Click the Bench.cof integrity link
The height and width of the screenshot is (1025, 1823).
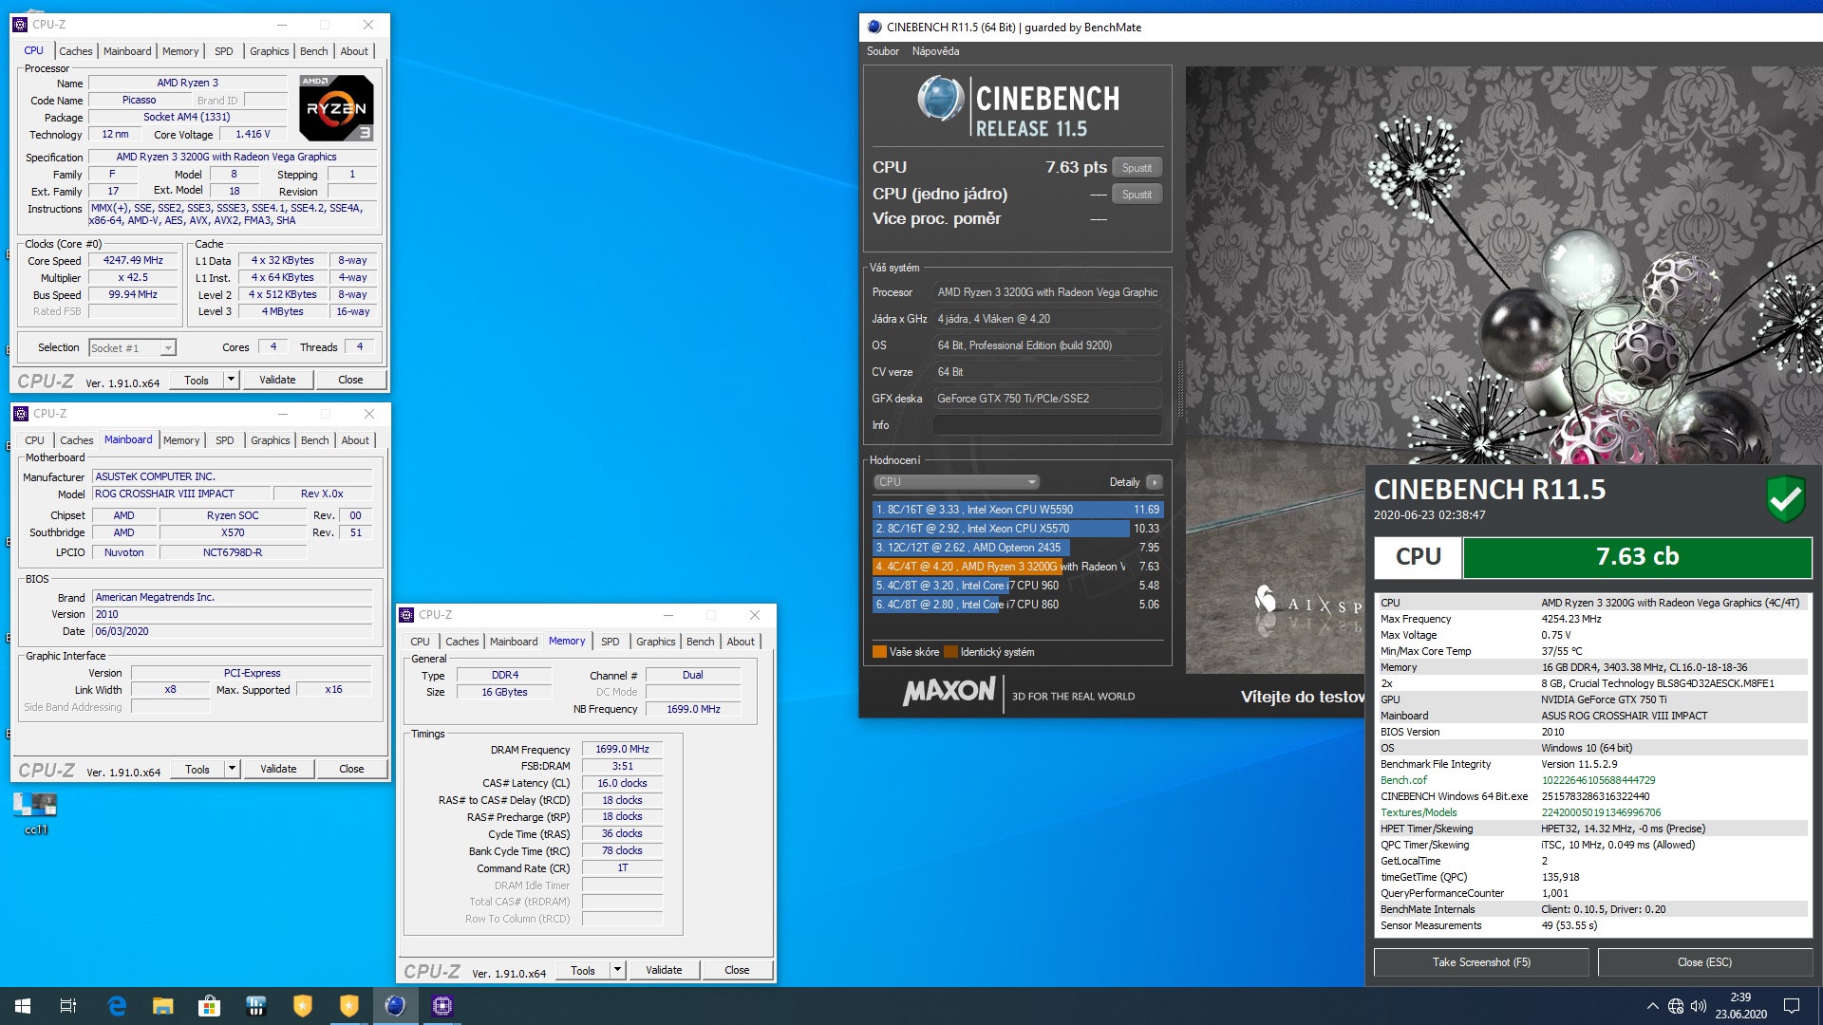(x=1403, y=780)
